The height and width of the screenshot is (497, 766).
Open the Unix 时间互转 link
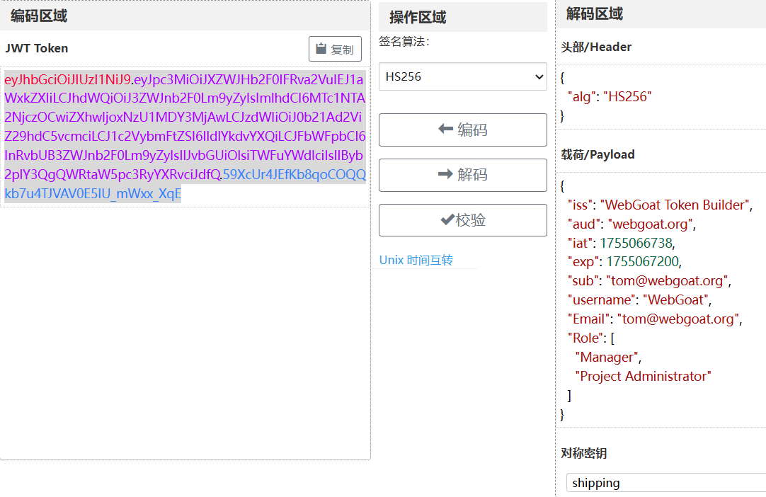click(x=416, y=260)
